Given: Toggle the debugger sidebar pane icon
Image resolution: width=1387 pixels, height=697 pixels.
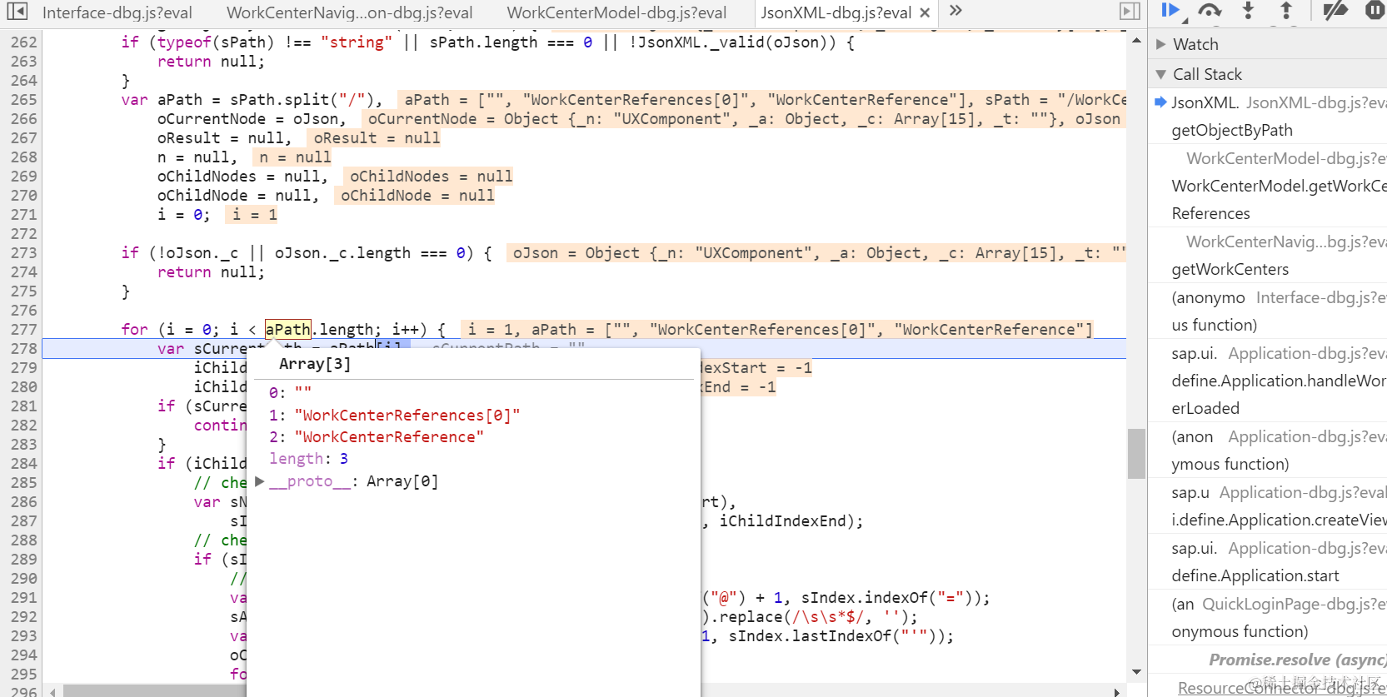Looking at the screenshot, I should 1130,12.
